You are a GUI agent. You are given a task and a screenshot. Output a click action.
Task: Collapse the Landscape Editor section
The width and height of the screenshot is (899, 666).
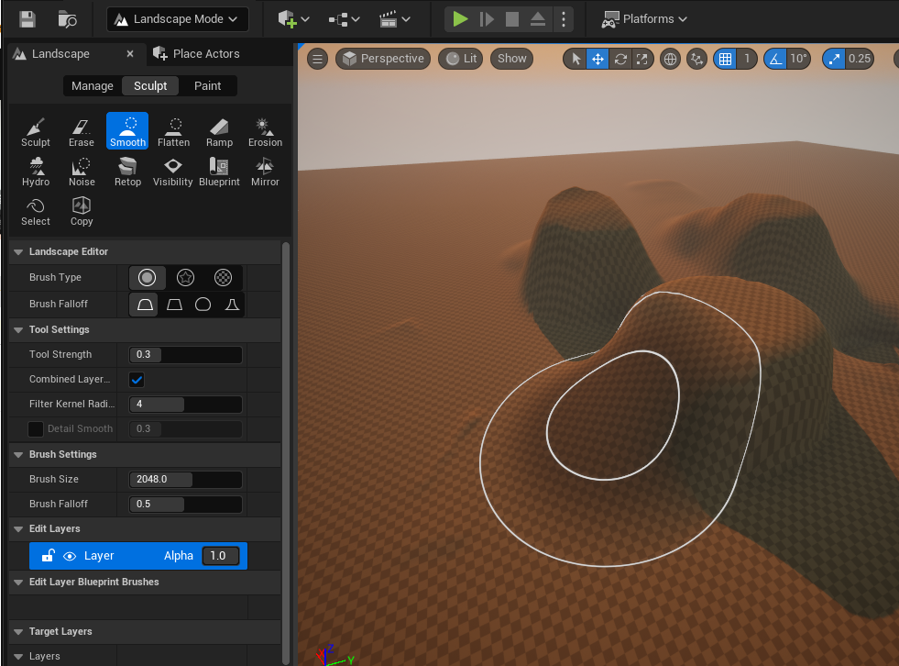(x=18, y=252)
